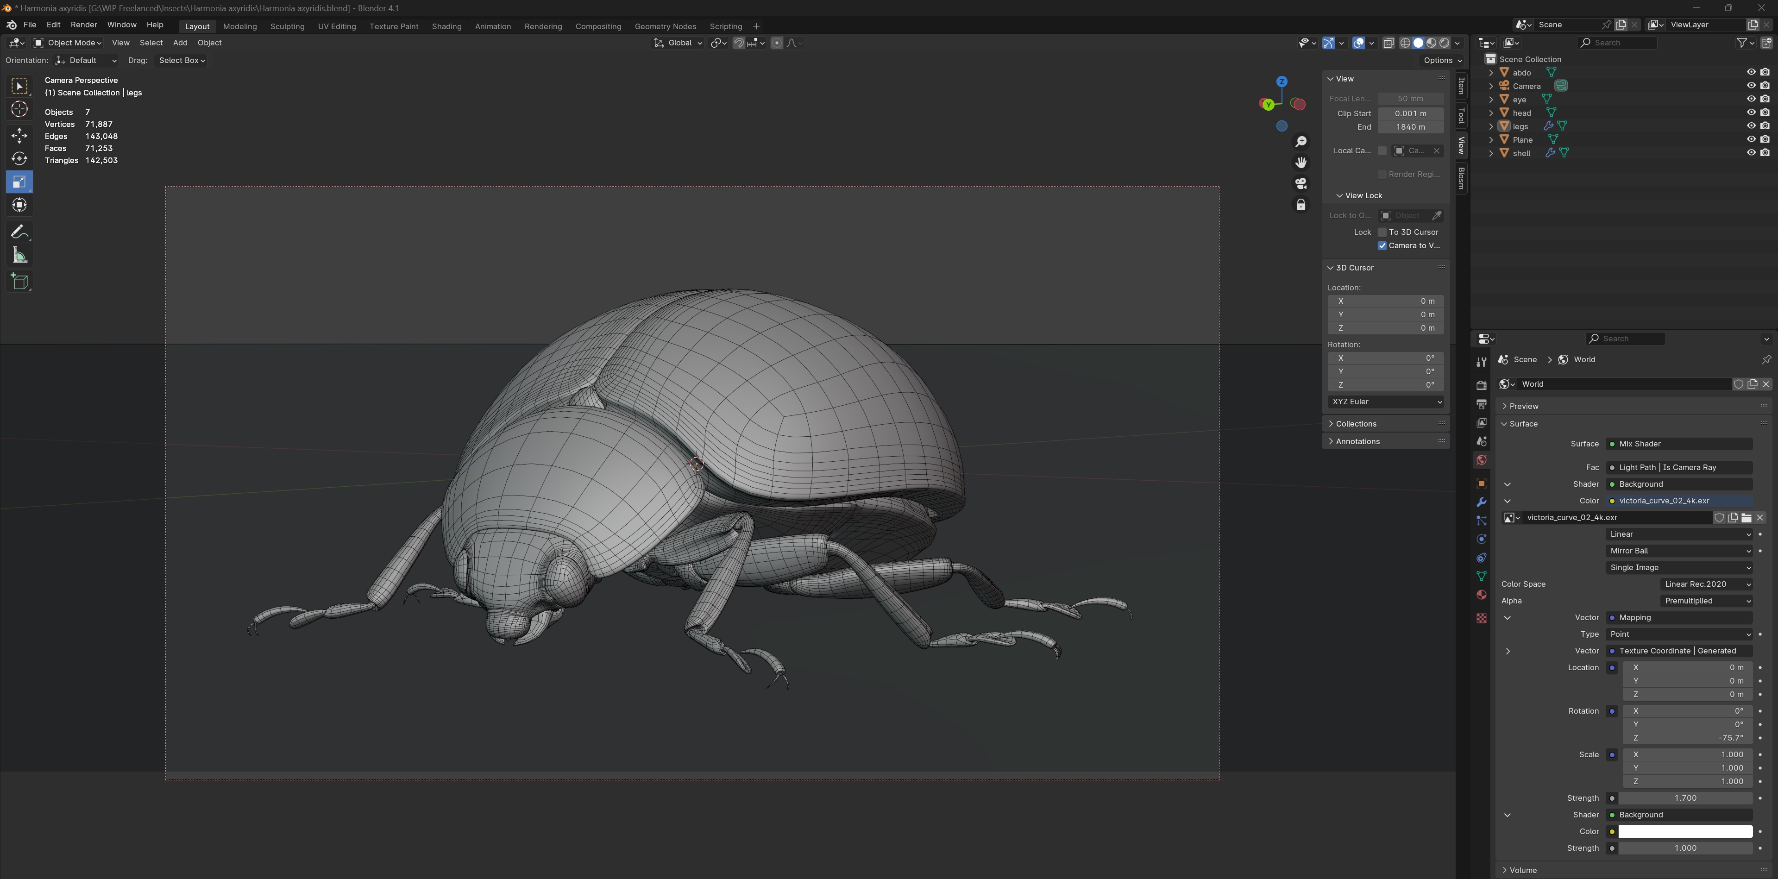Select the Add Cube tool
This screenshot has height=879, width=1778.
pos(19,282)
